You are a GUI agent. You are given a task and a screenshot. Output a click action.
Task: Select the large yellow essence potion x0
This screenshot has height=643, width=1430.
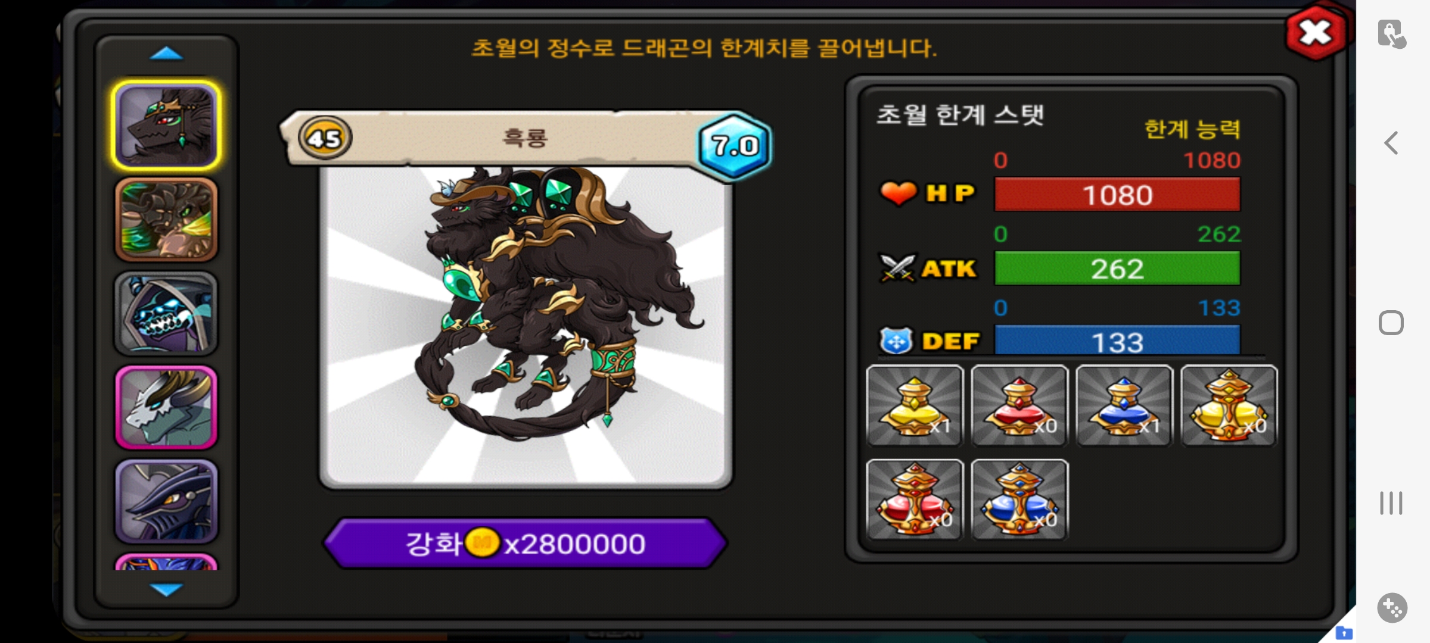click(x=1229, y=405)
